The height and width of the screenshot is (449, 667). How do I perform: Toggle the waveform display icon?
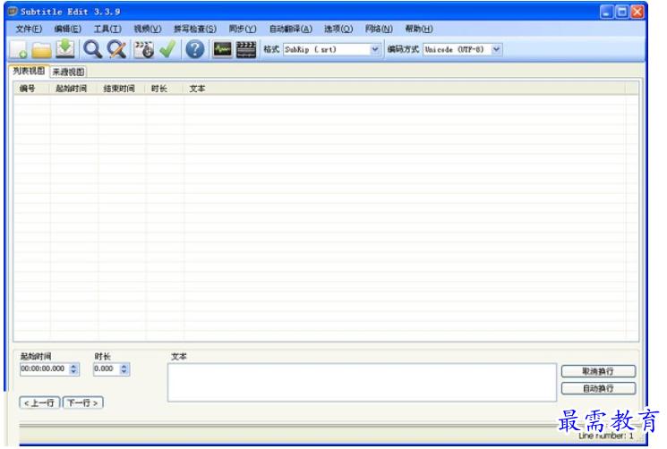222,49
